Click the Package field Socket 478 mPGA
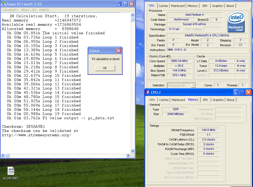Viewport: 253px width, 187px height. (x=194, y=24)
